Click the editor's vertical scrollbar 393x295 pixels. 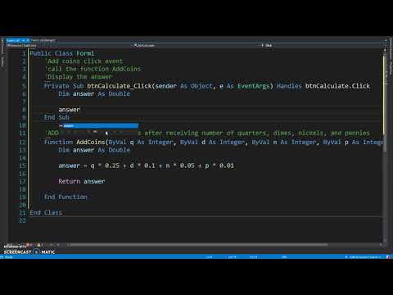385,145
